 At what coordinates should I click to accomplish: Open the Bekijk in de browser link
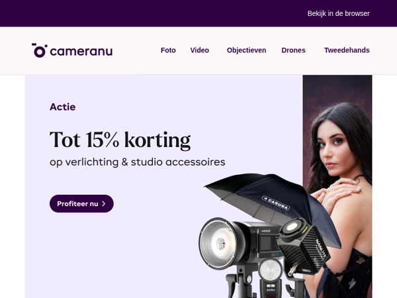[x=338, y=13]
